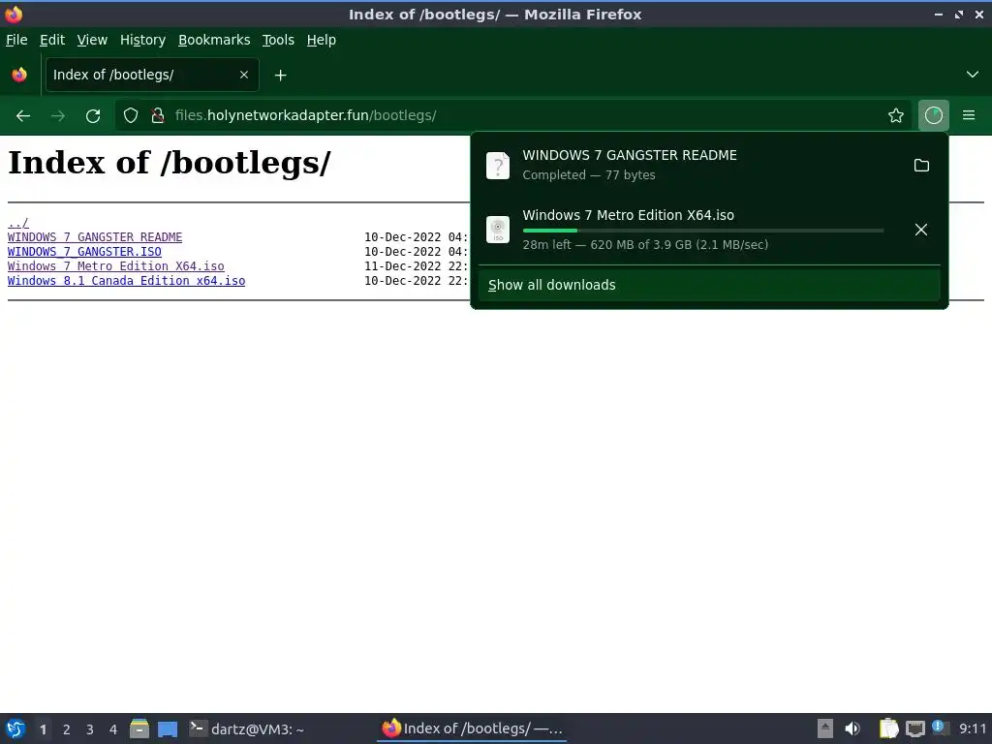Open tracking protection shield icon
Image resolution: width=992 pixels, height=744 pixels.
click(131, 115)
